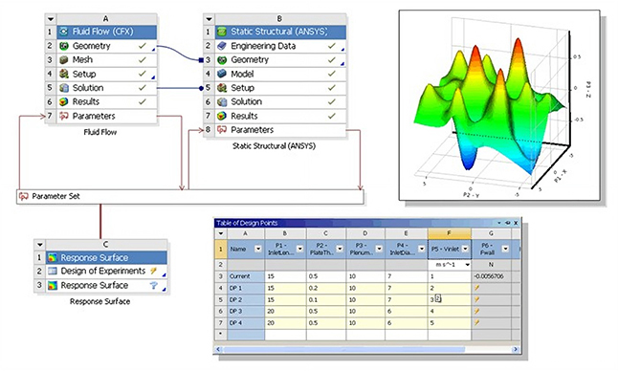Image resolution: width=618 pixels, height=371 pixels.
Task: Click the Fluid Flow (CFX) system icon
Action: [x=63, y=32]
